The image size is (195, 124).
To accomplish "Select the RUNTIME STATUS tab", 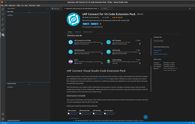I will (x=88, y=32).
